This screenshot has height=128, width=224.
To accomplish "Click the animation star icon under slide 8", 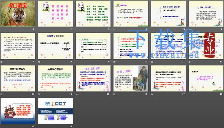I will tap(39, 62).
